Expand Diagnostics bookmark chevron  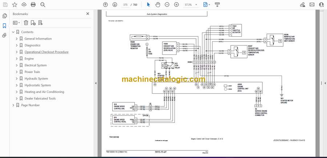[17, 45]
